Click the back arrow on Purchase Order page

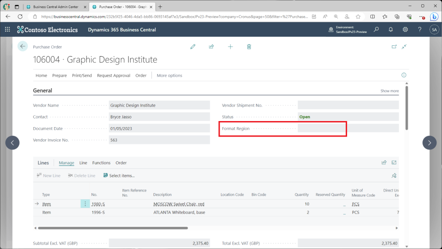point(22,46)
